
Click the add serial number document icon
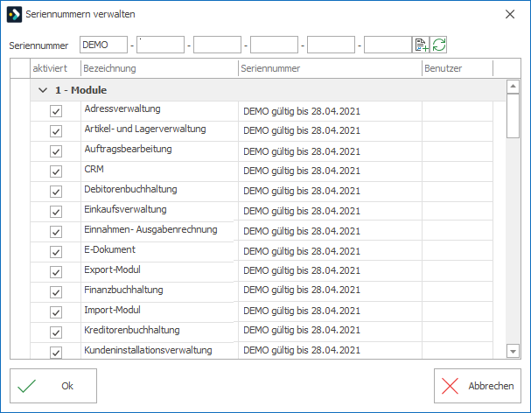[421, 45]
